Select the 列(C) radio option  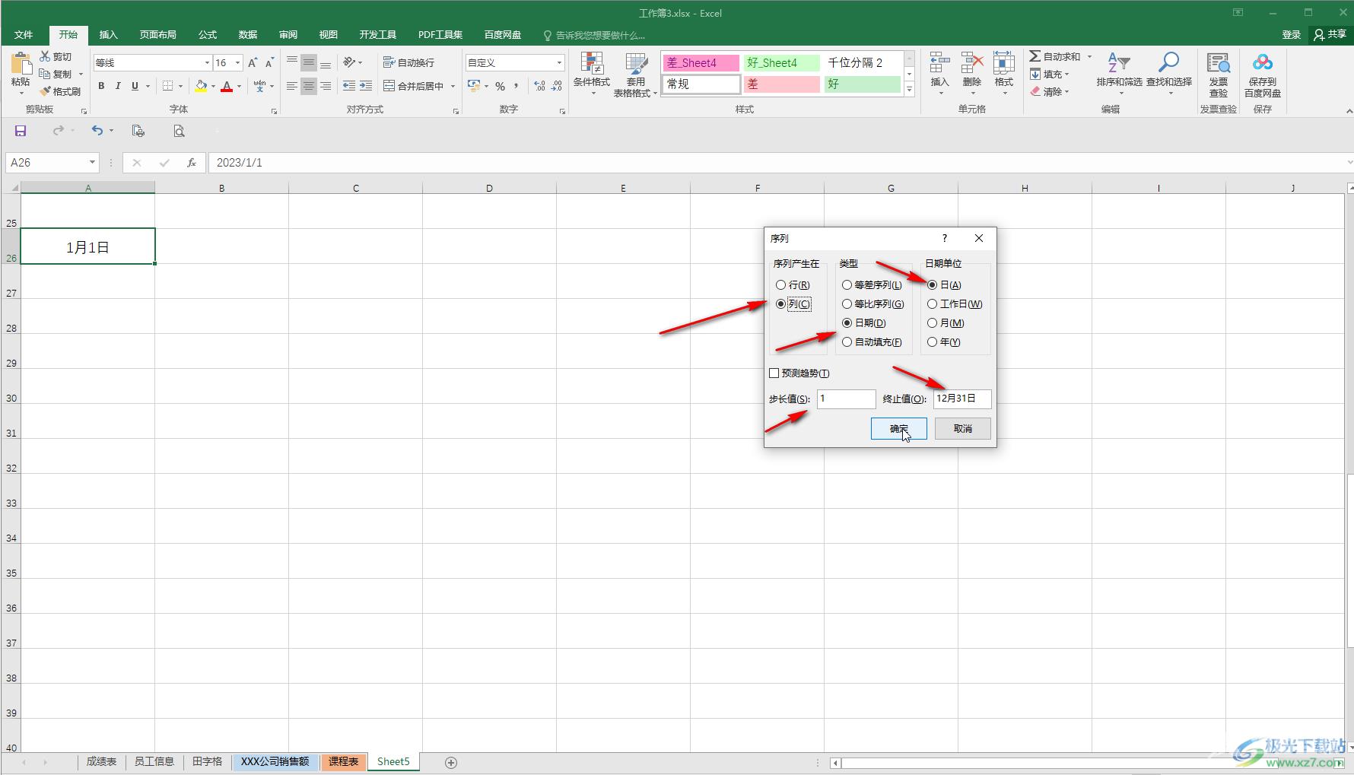(793, 303)
